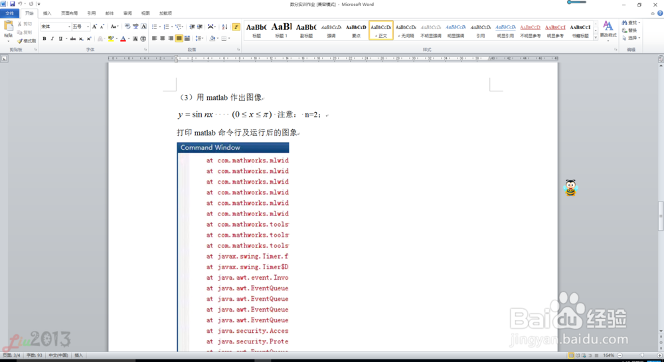The width and height of the screenshot is (664, 362).
Task: Sort paragraph text A to Z
Action: tap(224, 27)
